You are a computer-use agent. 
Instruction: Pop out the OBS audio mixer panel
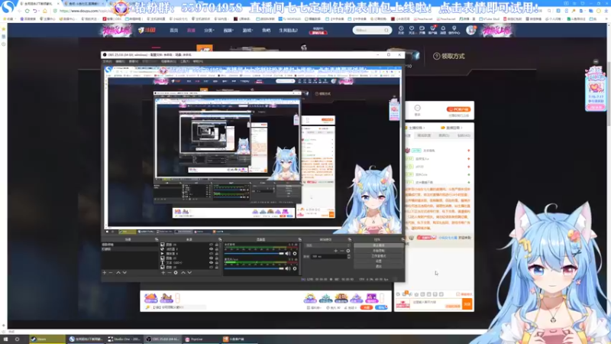[x=299, y=239]
